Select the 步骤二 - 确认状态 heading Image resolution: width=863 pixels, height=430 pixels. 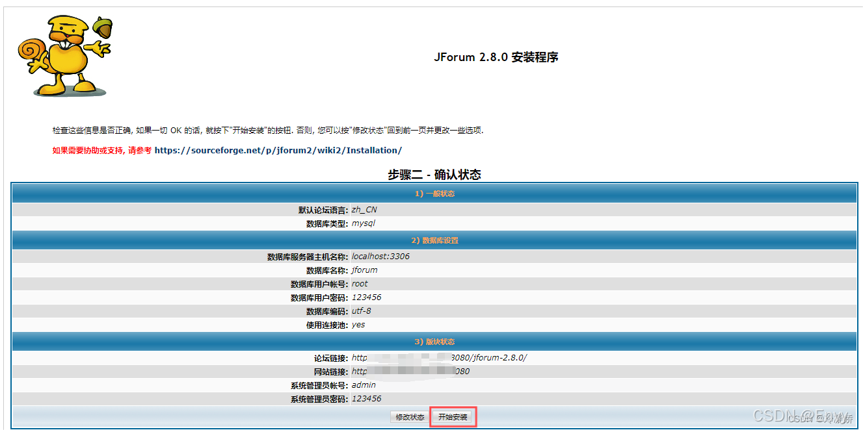434,174
